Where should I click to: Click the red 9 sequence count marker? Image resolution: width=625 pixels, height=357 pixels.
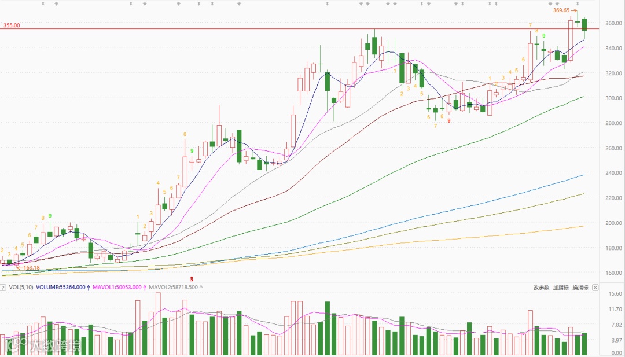[449, 120]
